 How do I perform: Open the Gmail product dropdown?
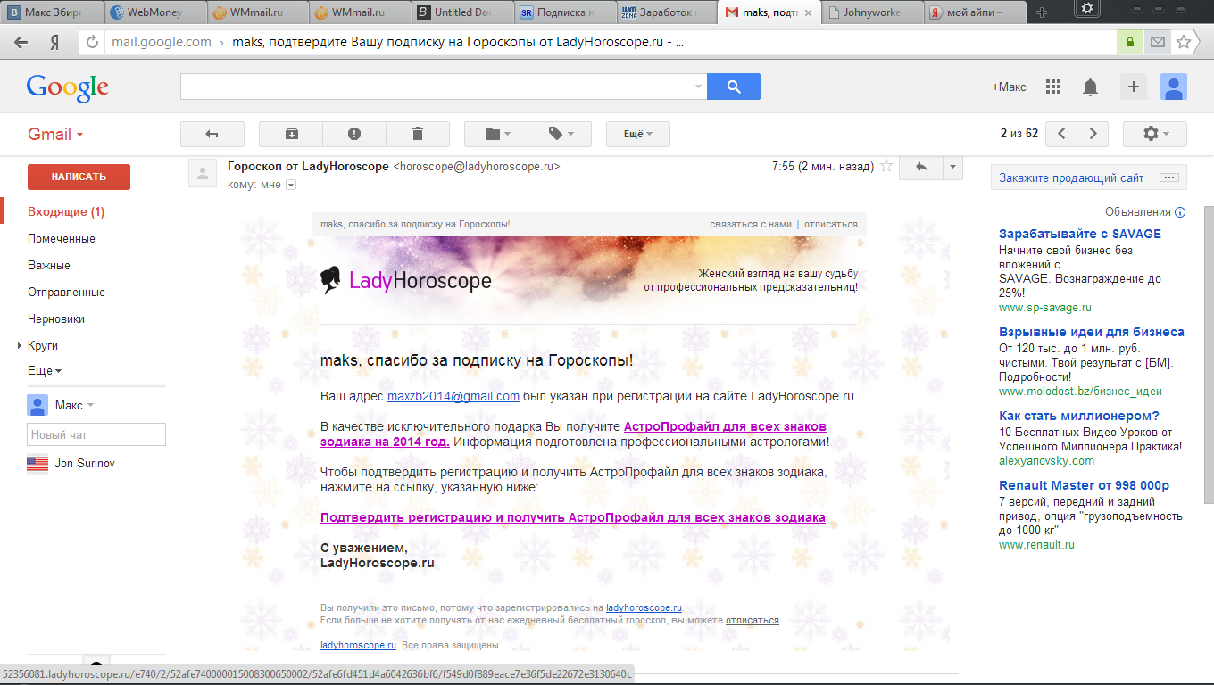coord(55,135)
